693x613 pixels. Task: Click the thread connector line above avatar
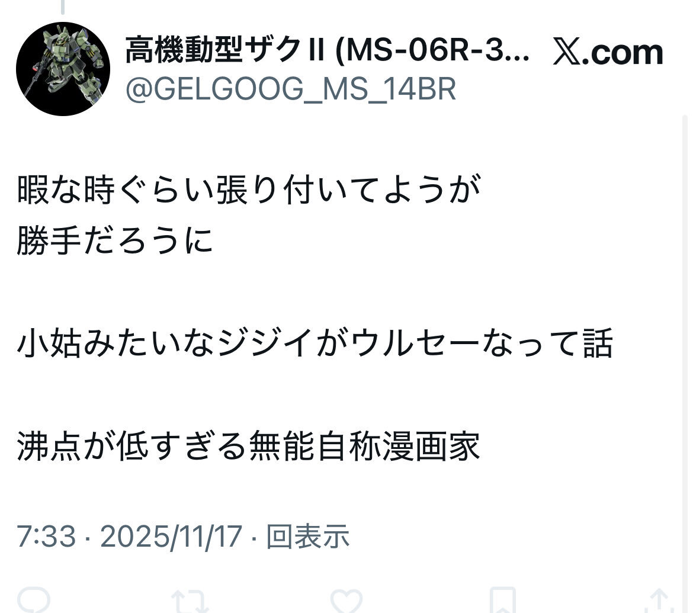63,6
